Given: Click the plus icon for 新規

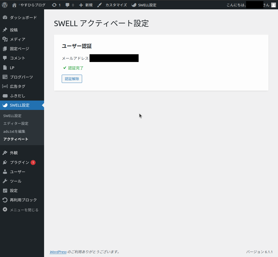Looking at the screenshot, I should (81, 5).
